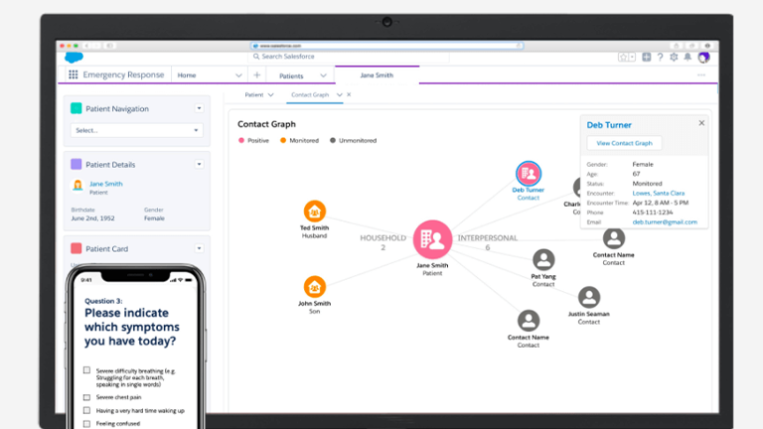The width and height of the screenshot is (763, 429).
Task: Add a new tab with the plus icon
Action: pyautogui.click(x=257, y=74)
